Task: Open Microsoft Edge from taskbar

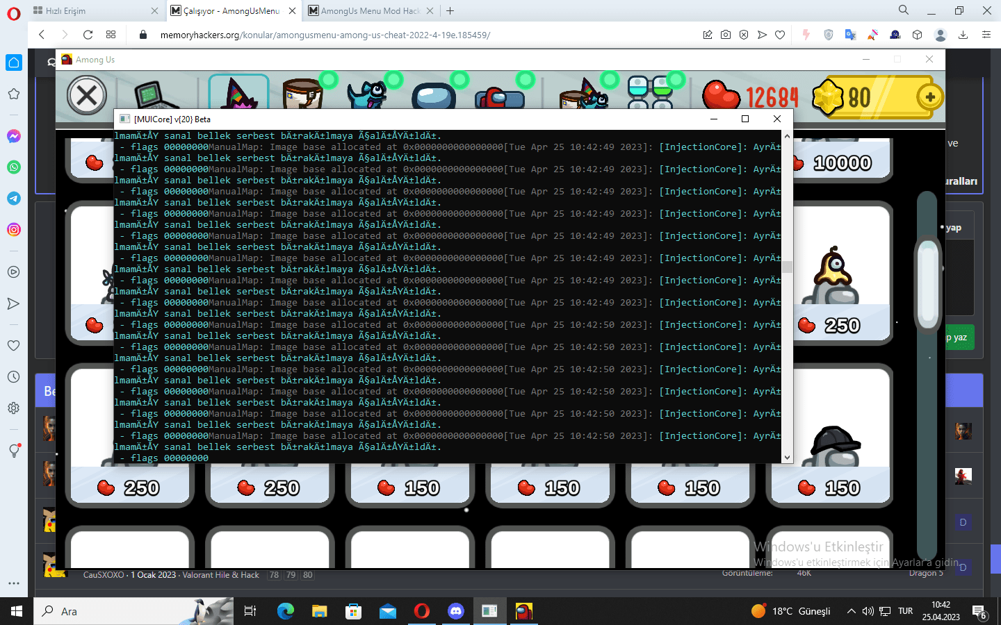Action: click(286, 611)
